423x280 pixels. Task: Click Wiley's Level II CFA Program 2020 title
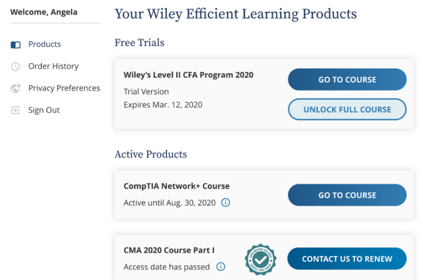click(x=188, y=75)
